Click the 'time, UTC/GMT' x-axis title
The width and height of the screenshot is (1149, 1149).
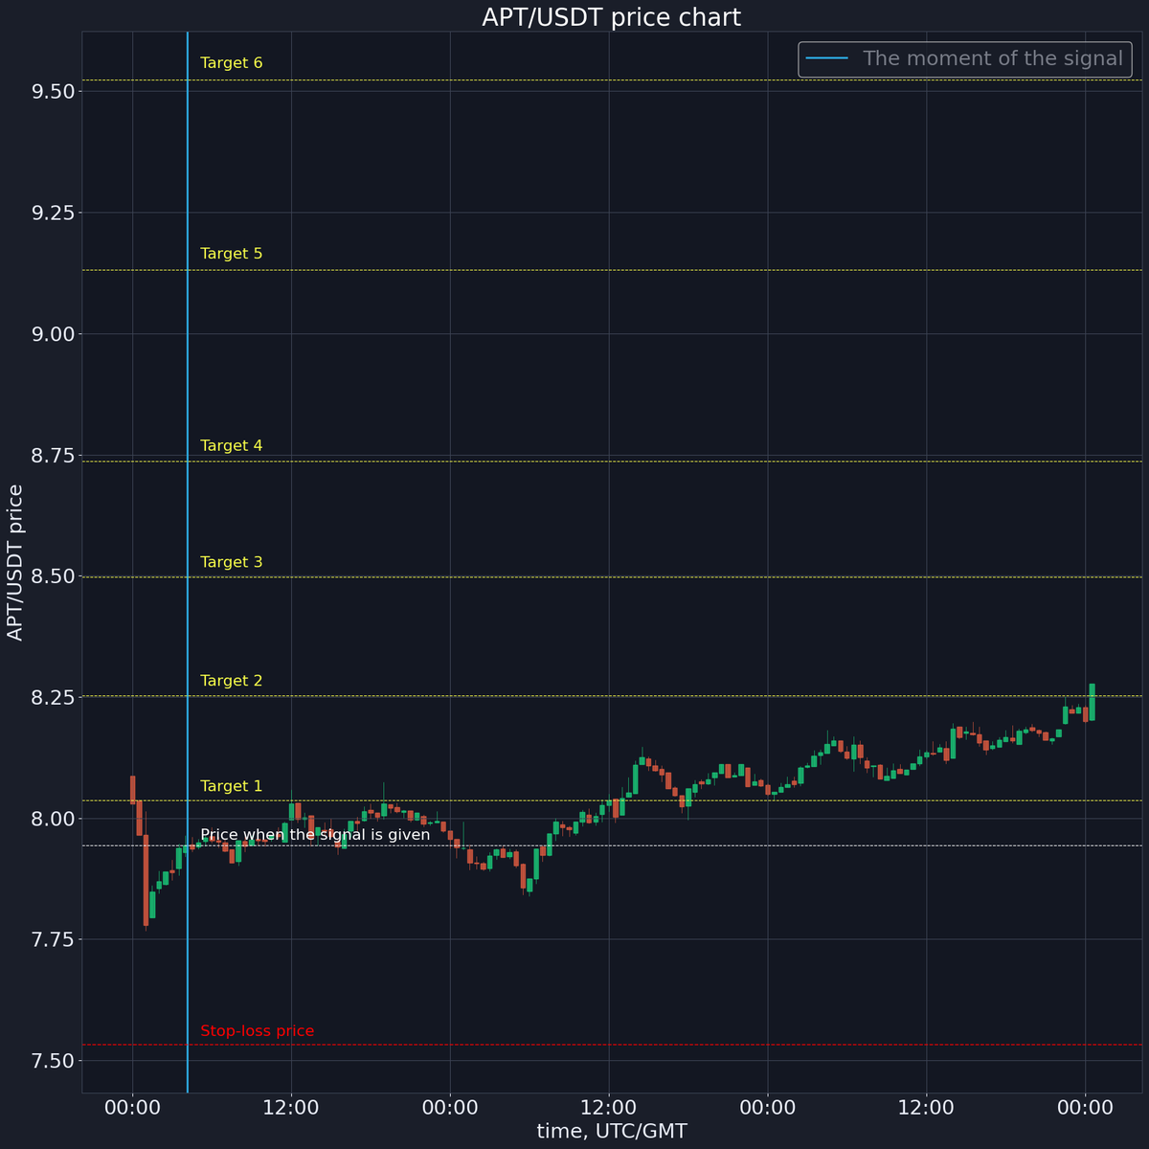(612, 1131)
